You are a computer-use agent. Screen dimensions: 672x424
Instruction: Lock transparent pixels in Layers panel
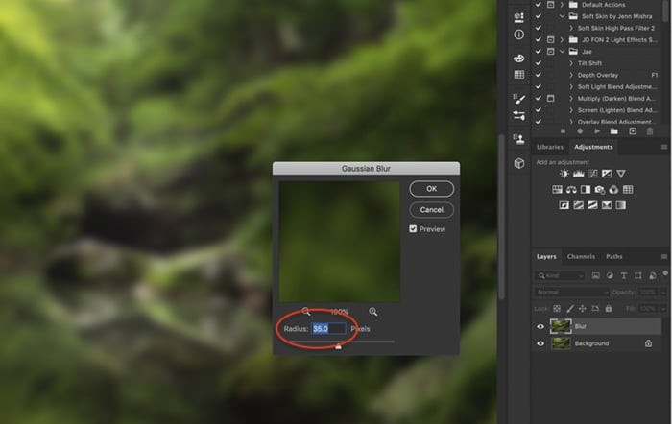[557, 308]
